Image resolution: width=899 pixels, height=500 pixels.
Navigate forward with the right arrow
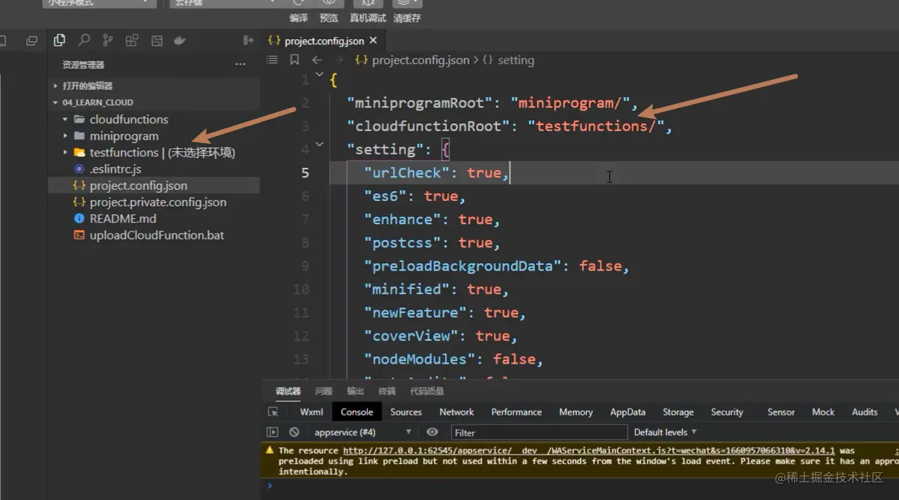click(339, 60)
